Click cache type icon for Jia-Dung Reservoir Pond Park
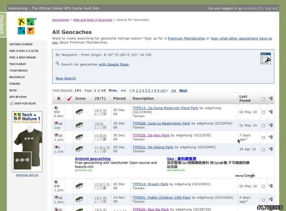Screen dimensions: 286x211 coord(79,112)
